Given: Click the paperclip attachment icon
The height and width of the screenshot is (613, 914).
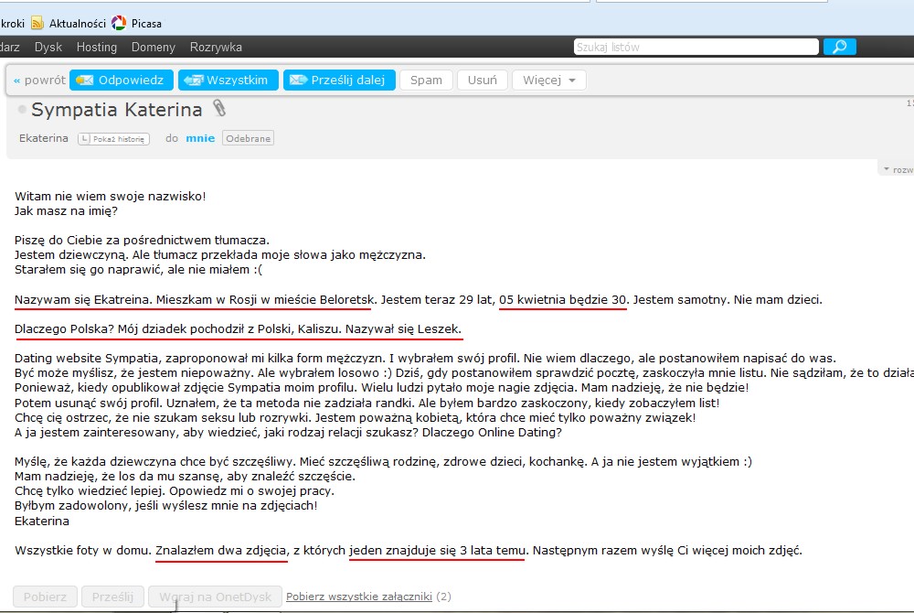Looking at the screenshot, I should (218, 109).
